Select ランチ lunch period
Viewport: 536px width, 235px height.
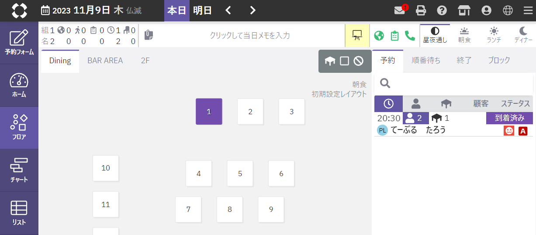point(494,35)
